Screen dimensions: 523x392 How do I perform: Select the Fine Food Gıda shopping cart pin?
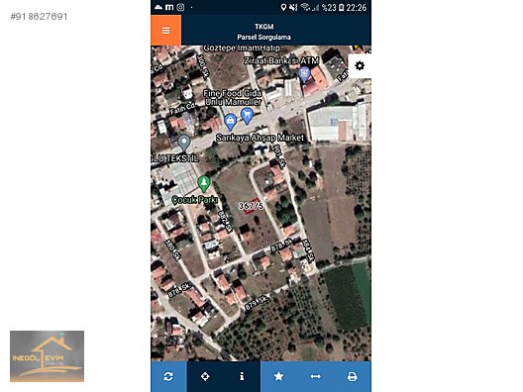click(x=247, y=116)
